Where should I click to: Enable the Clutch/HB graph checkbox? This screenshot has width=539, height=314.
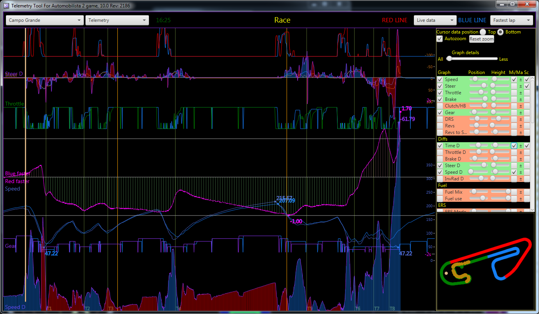point(440,106)
